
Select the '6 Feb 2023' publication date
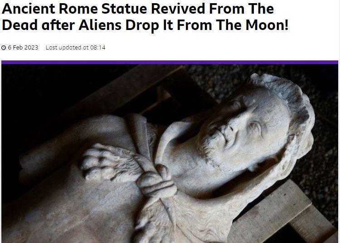[23, 47]
